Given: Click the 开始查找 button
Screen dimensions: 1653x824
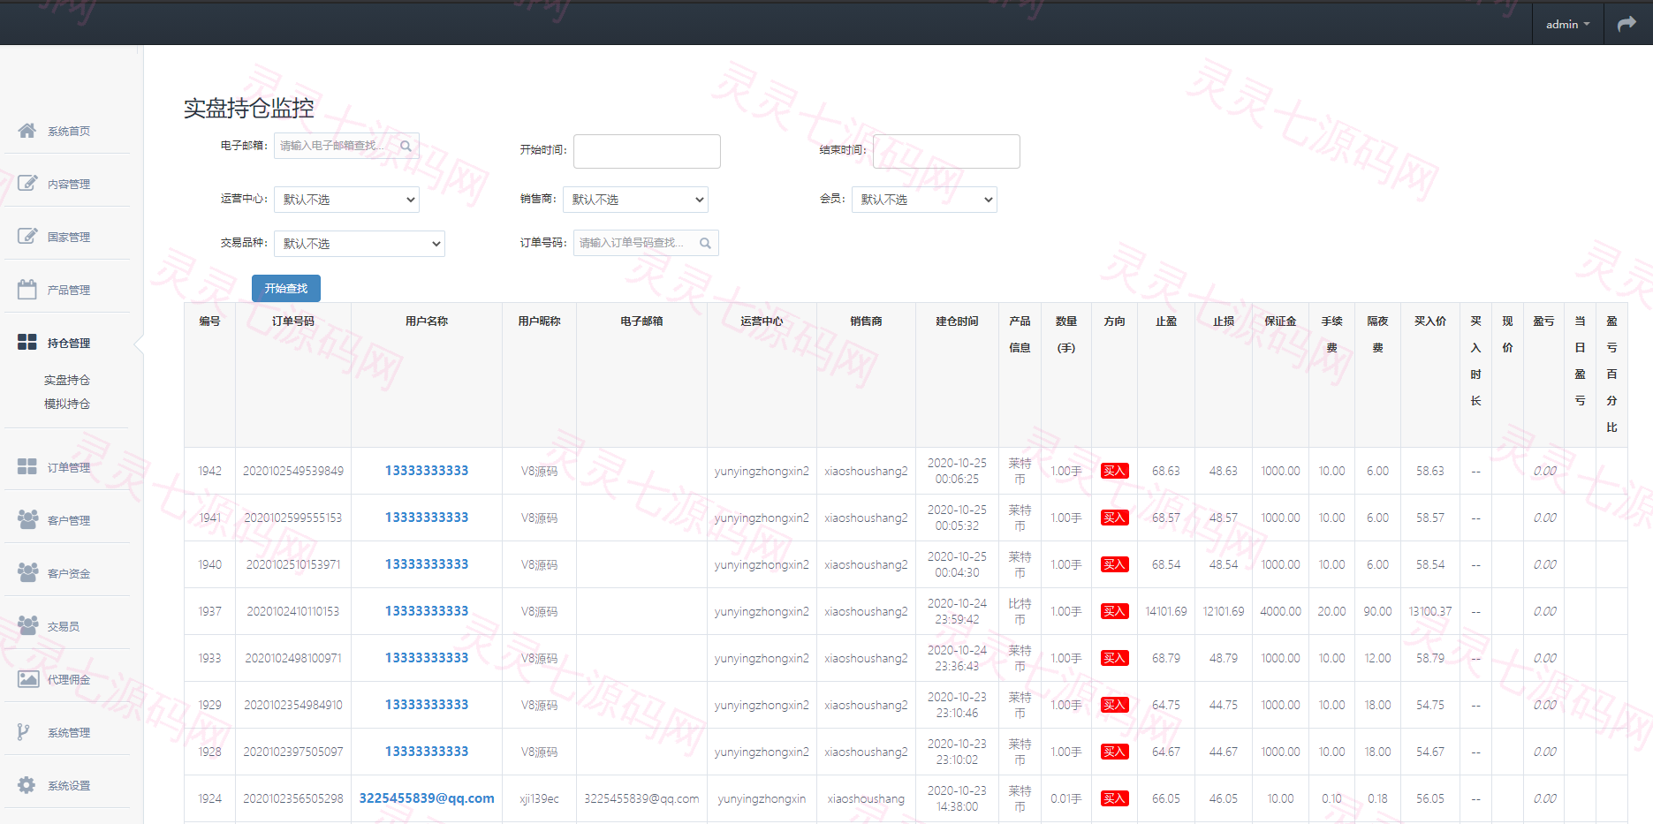Looking at the screenshot, I should [286, 289].
